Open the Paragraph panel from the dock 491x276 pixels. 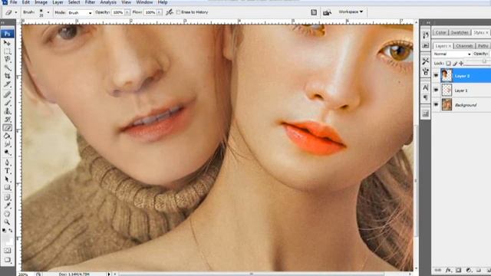(425, 97)
